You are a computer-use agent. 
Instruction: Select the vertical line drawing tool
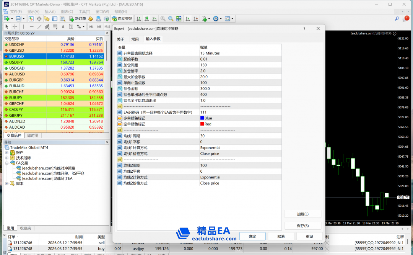coord(23,27)
